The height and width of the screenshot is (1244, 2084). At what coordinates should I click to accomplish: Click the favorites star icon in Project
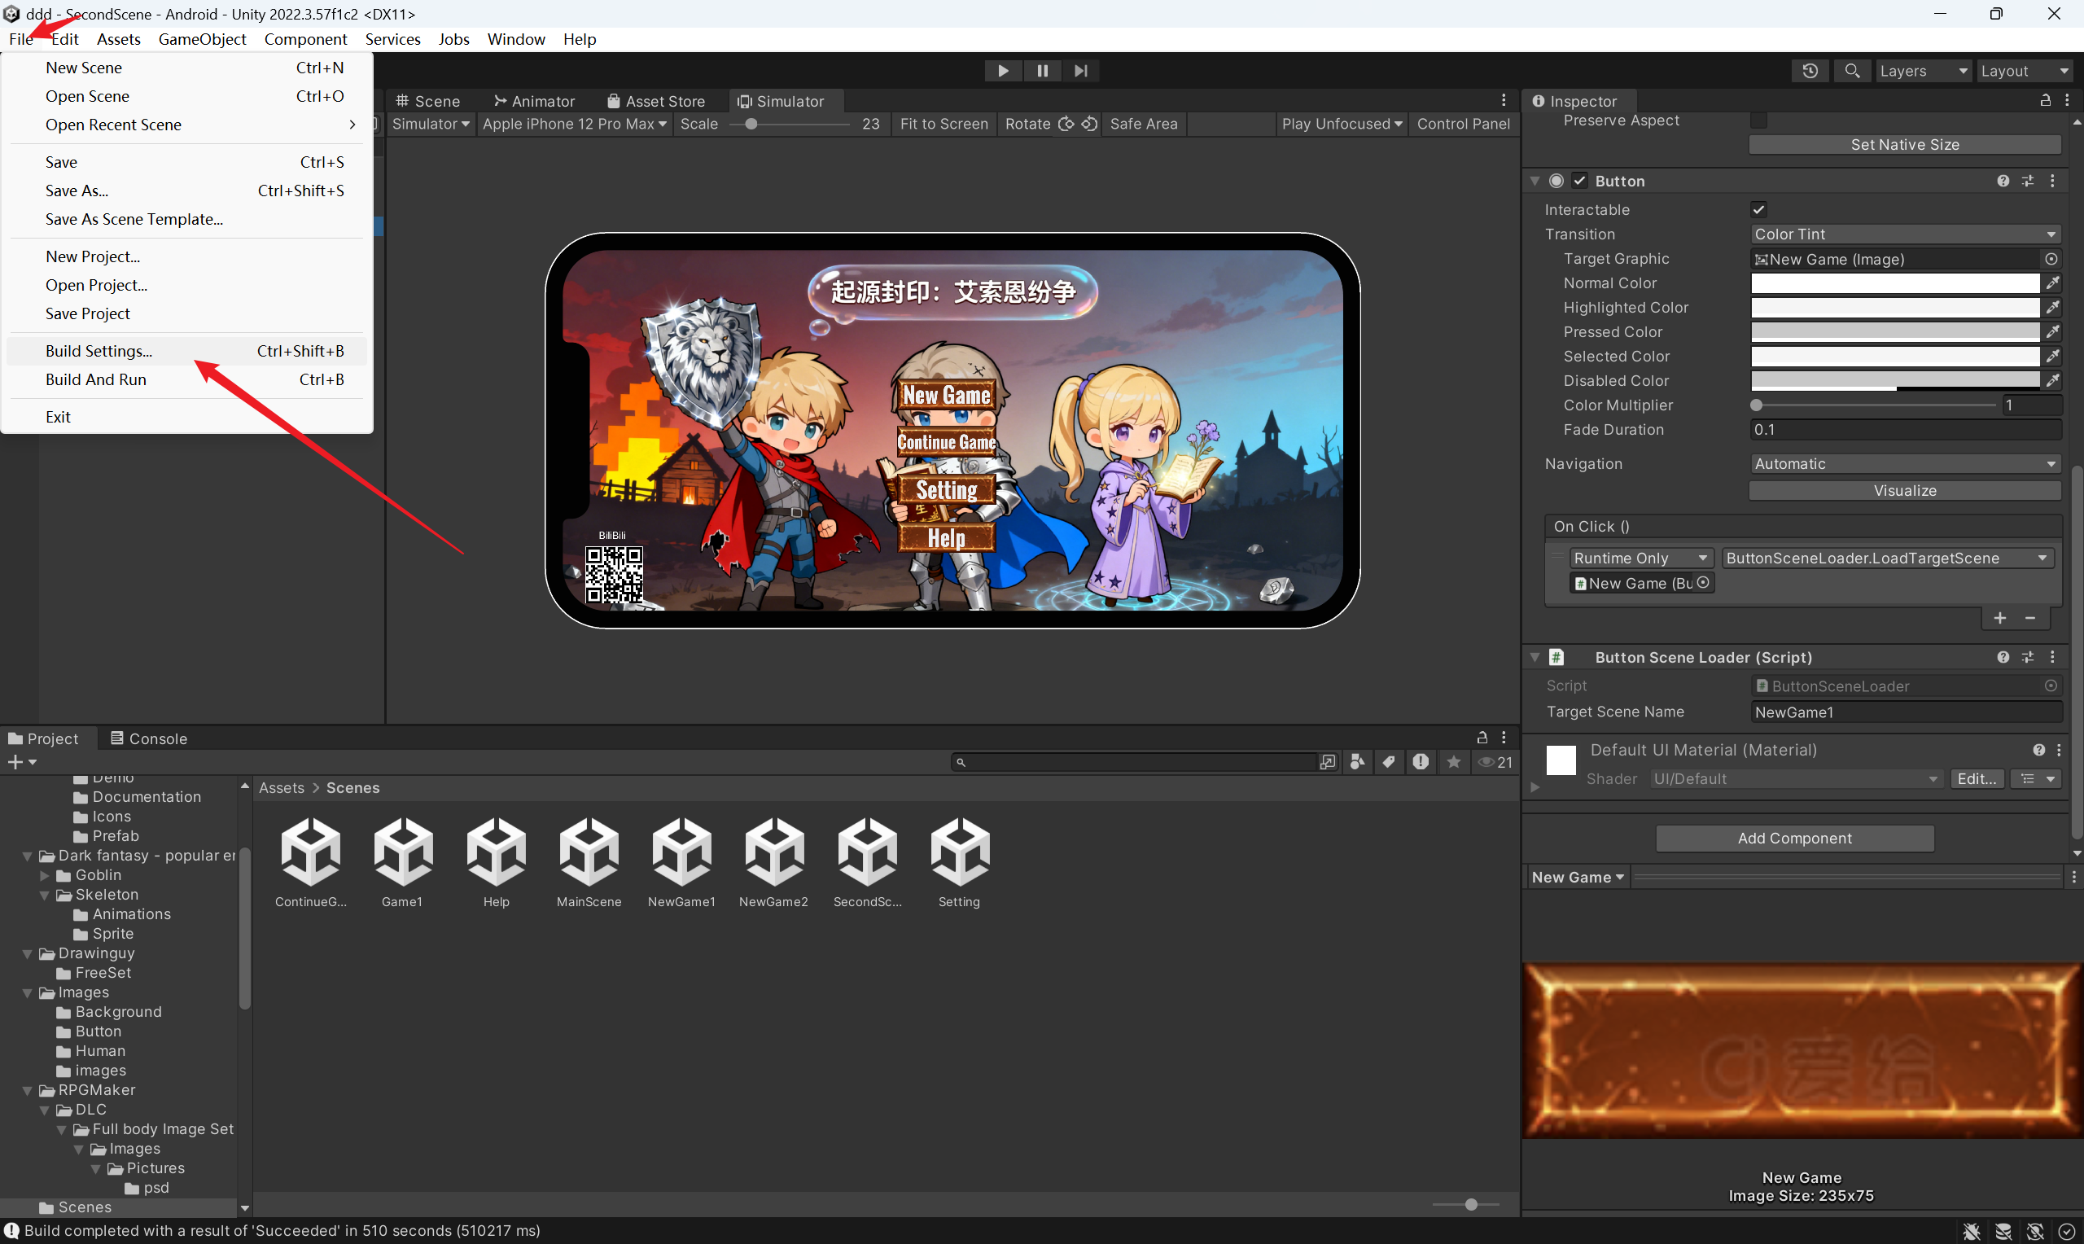[x=1454, y=761]
